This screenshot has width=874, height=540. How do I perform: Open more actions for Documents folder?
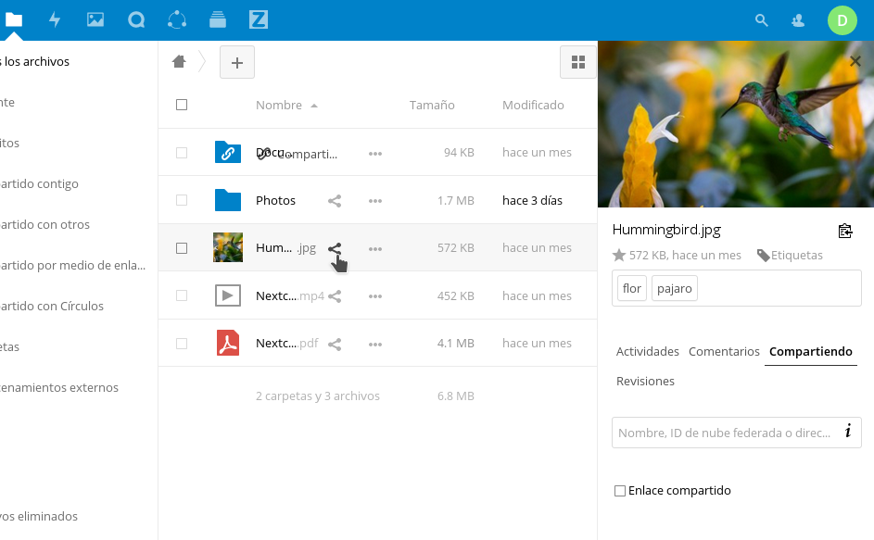[x=375, y=153]
